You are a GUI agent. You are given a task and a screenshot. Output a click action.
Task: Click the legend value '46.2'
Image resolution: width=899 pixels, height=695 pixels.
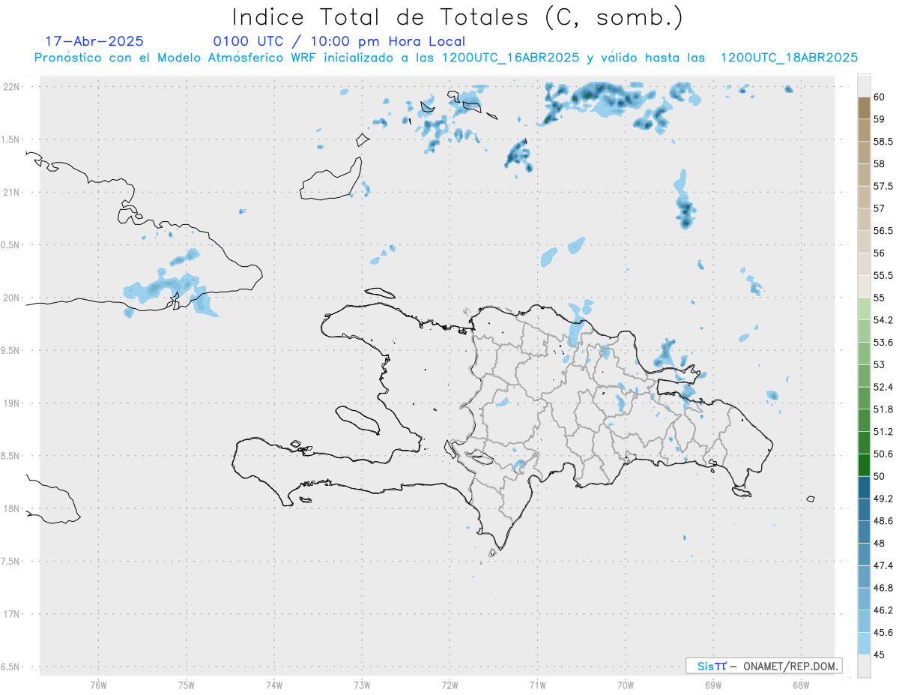click(x=883, y=610)
